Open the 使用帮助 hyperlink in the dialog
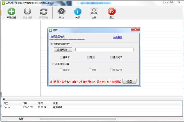This screenshot has width=184, height=122. (x=118, y=37)
